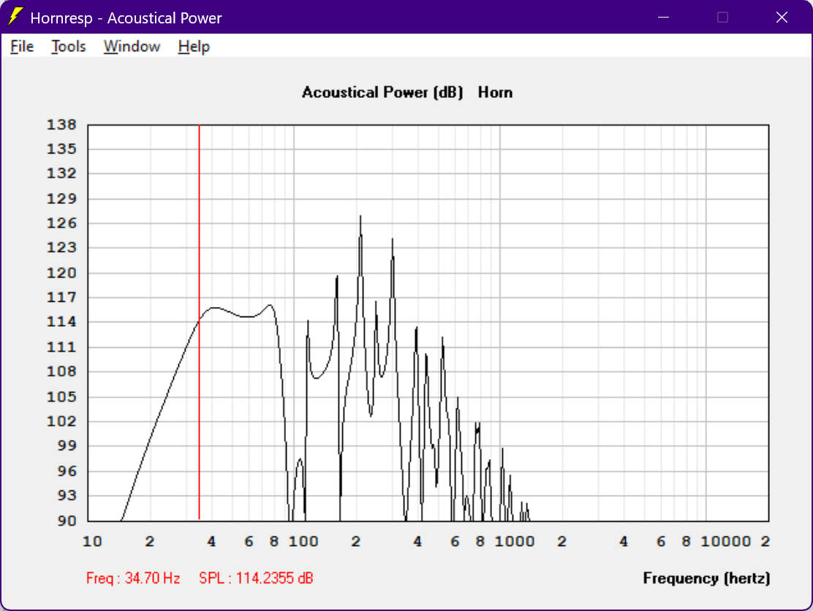
Task: Click the 108 y-axis label
Action: point(61,371)
